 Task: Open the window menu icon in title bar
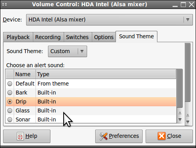click(4, 4)
